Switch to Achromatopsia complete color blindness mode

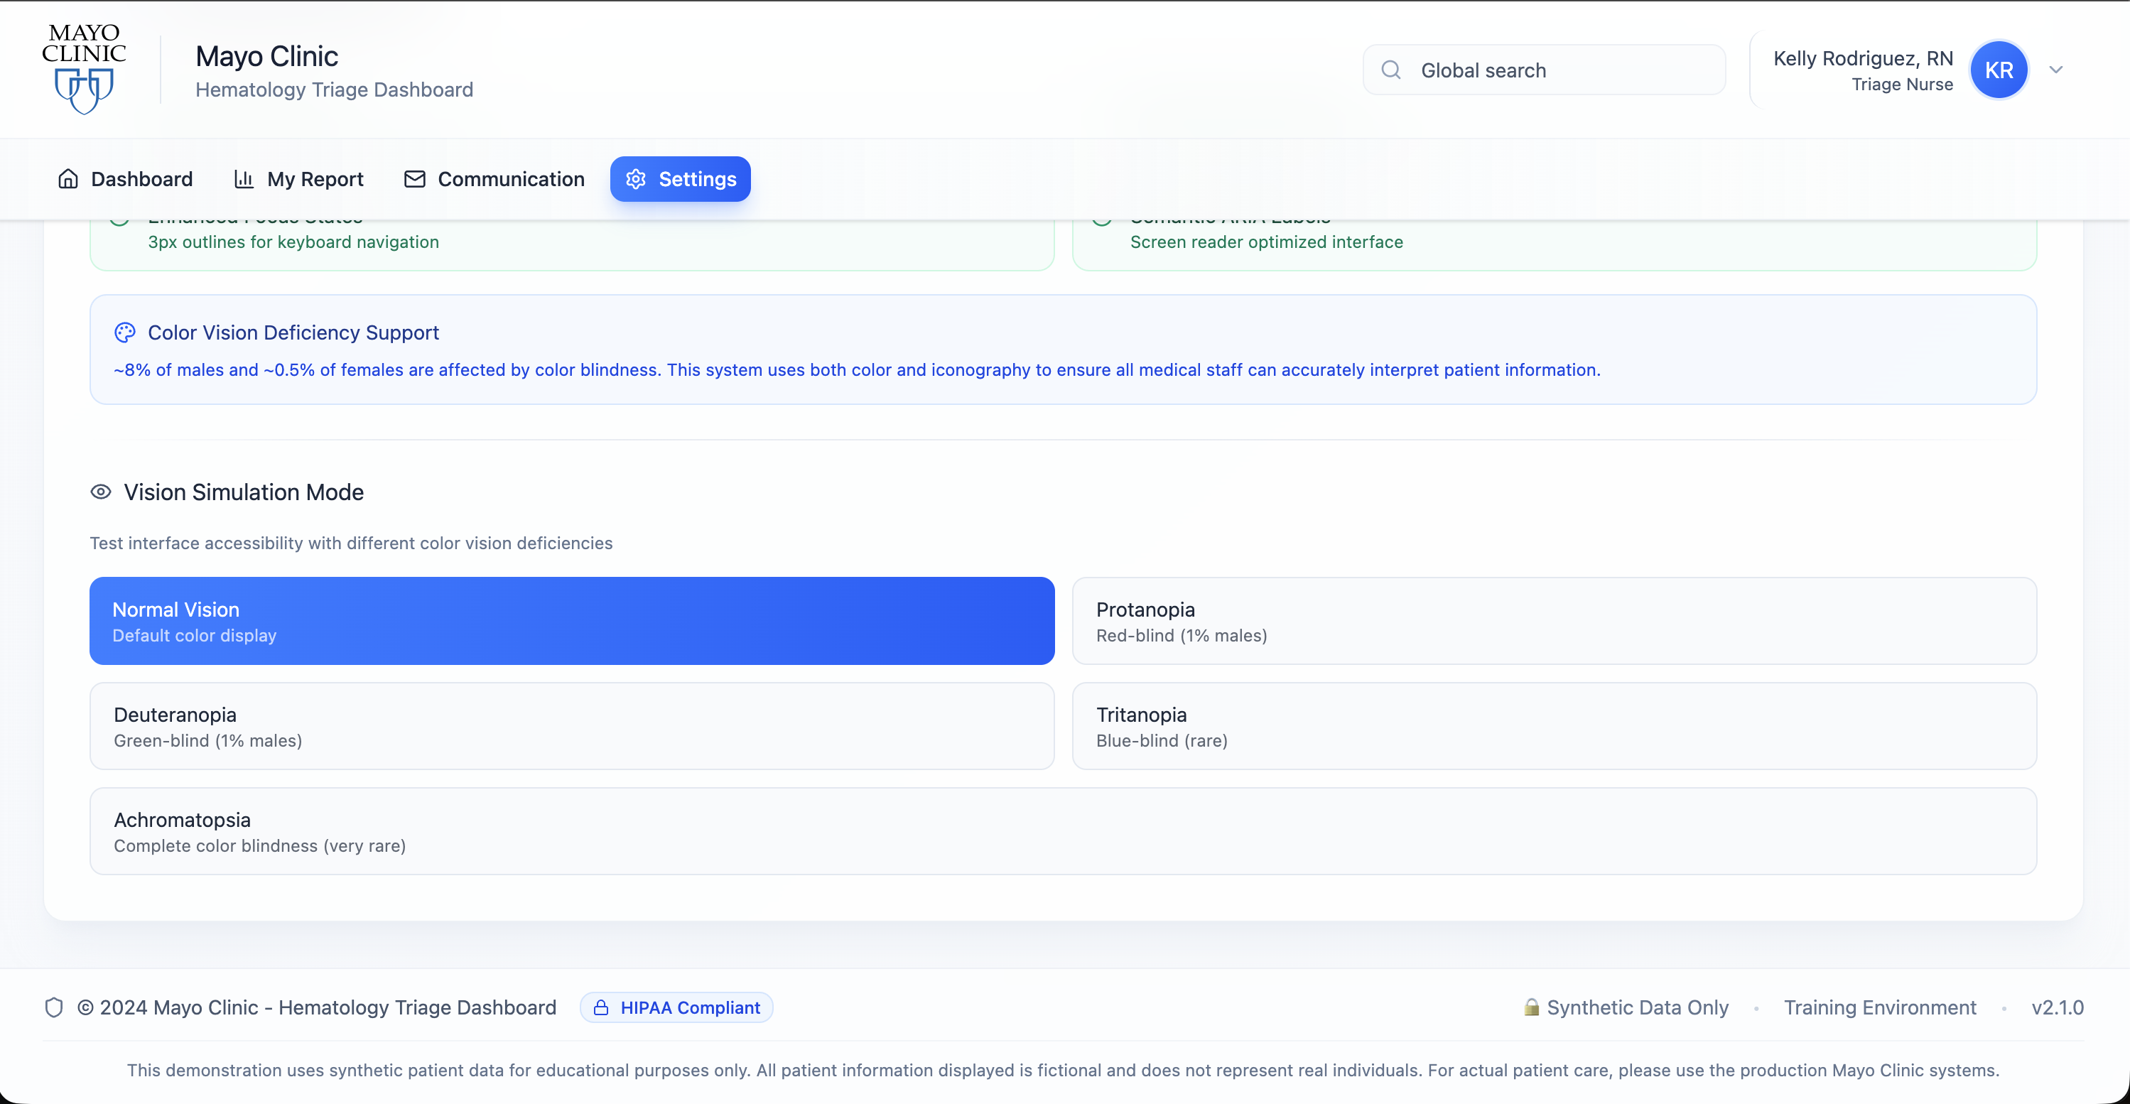point(1063,831)
